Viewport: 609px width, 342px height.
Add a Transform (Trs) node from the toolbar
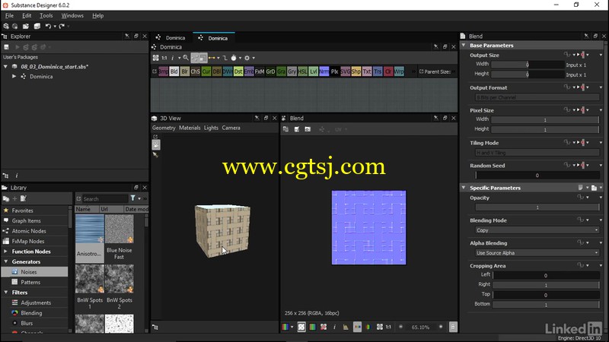(378, 71)
